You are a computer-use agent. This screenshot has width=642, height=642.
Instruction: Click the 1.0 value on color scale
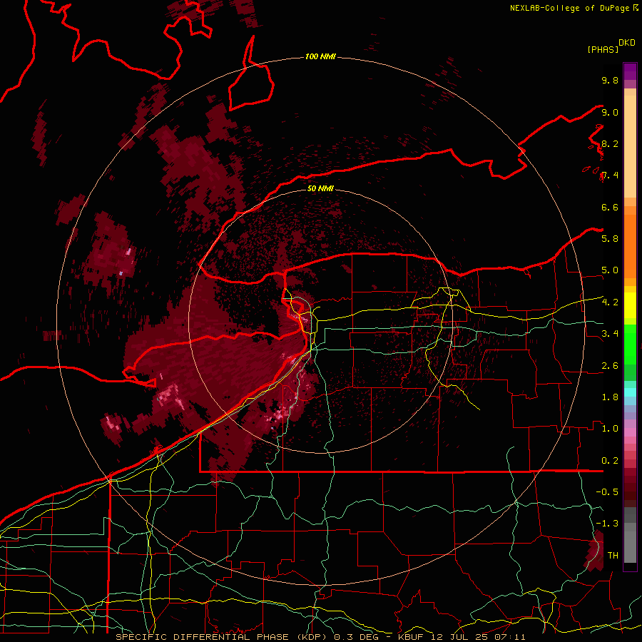click(x=610, y=428)
